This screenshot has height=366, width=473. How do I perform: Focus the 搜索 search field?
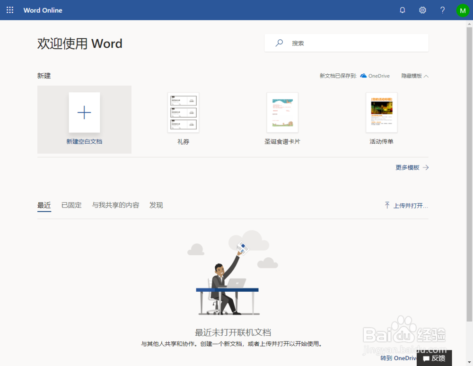(346, 43)
